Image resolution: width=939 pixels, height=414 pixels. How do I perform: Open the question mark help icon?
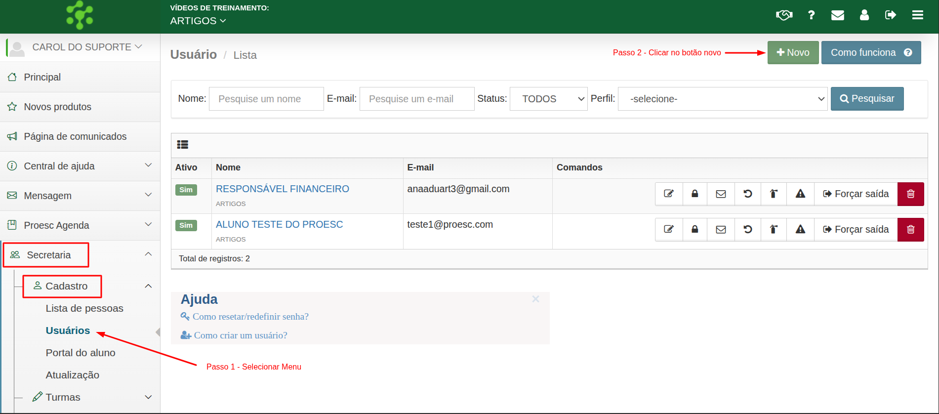click(811, 15)
